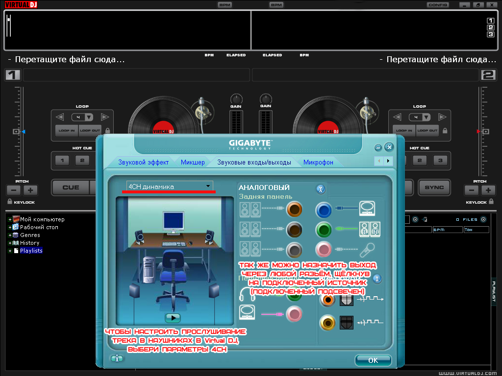
Task: Click the grey side speaker jack
Action: coord(294,250)
